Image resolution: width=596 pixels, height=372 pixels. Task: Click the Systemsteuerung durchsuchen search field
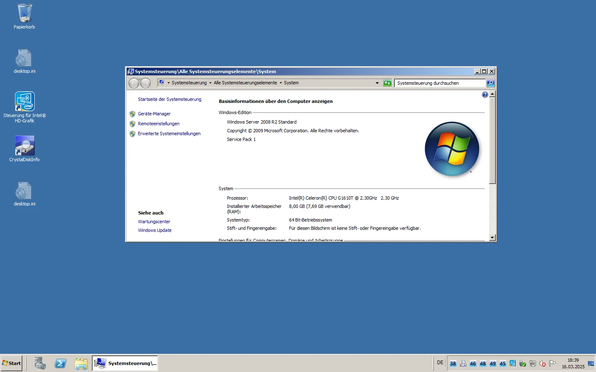click(x=439, y=83)
